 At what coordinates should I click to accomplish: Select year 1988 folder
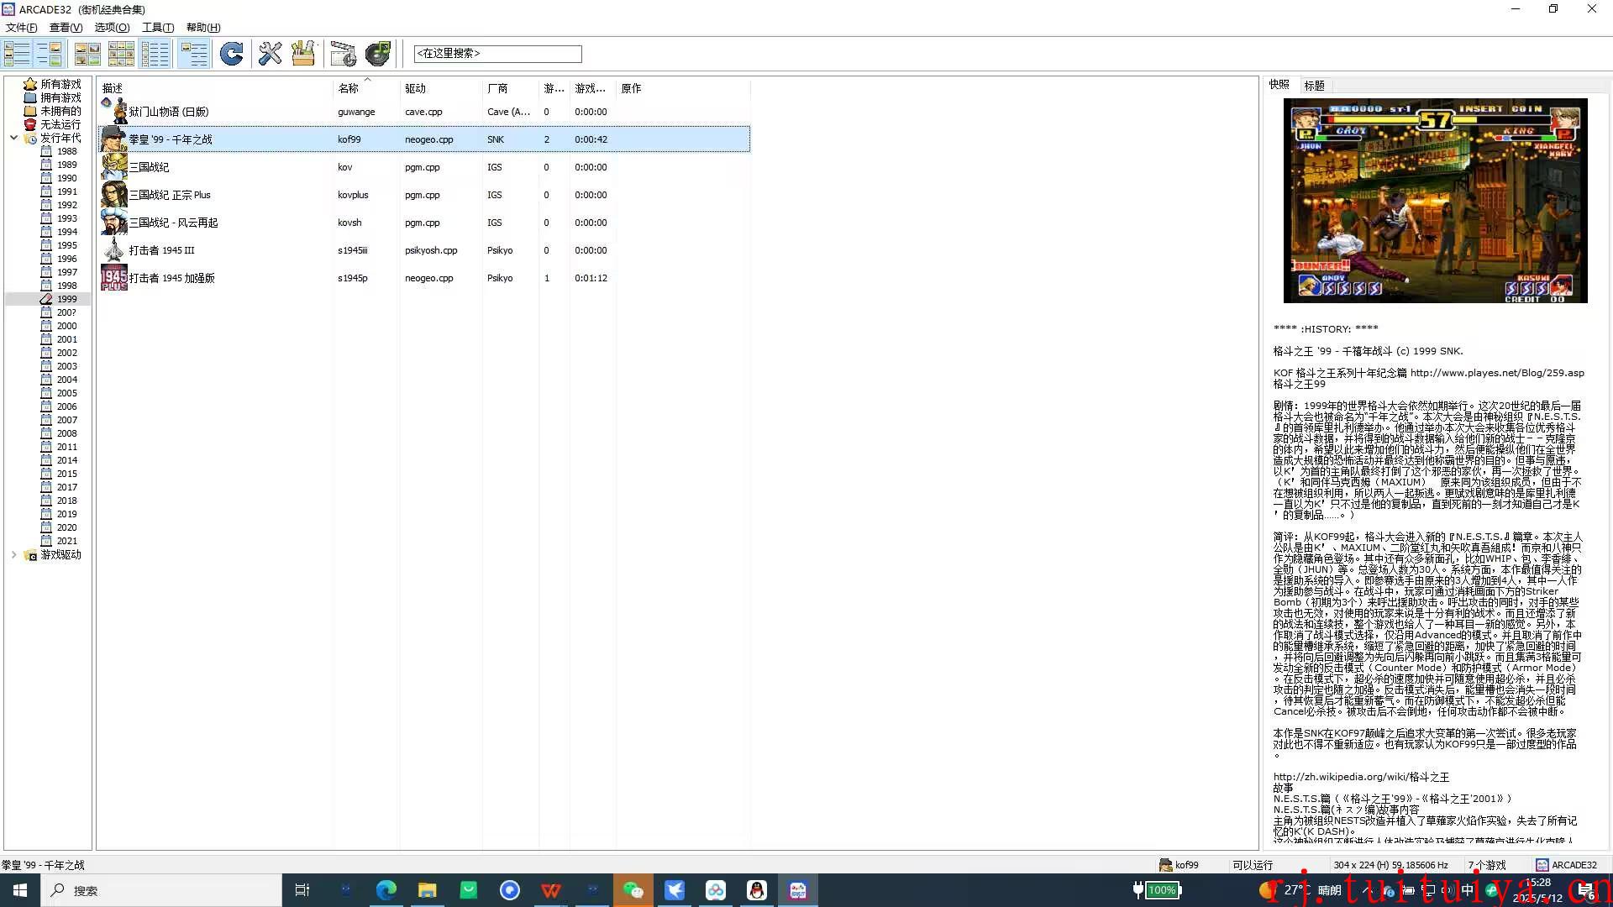[67, 151]
